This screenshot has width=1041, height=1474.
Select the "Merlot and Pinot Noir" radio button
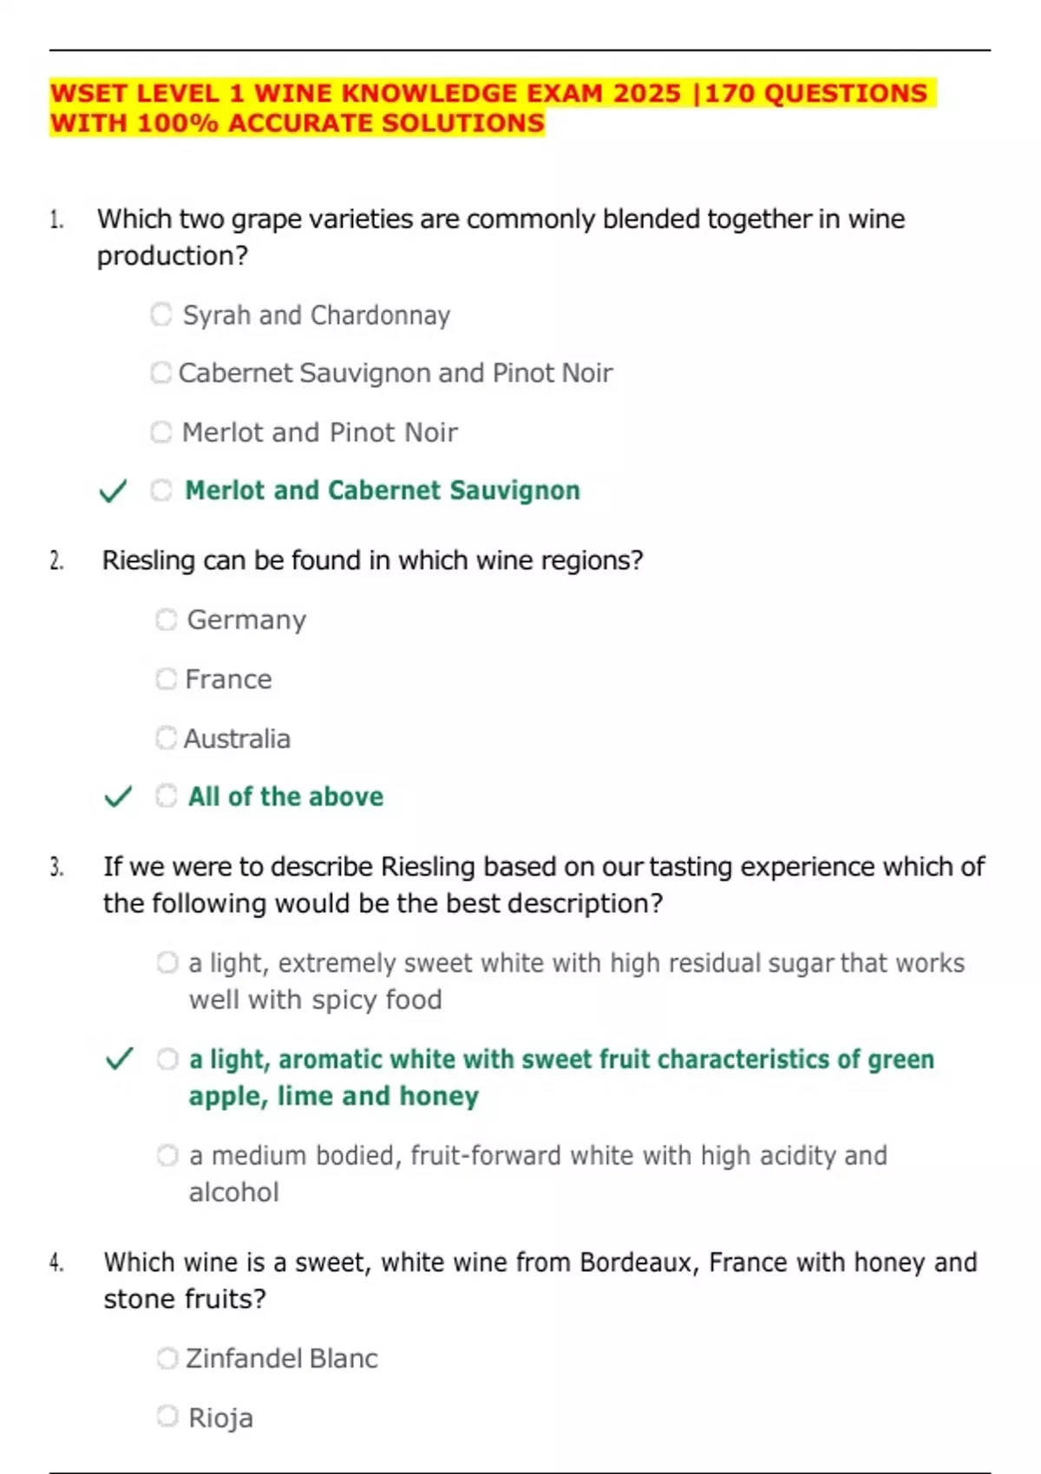pyautogui.click(x=161, y=432)
